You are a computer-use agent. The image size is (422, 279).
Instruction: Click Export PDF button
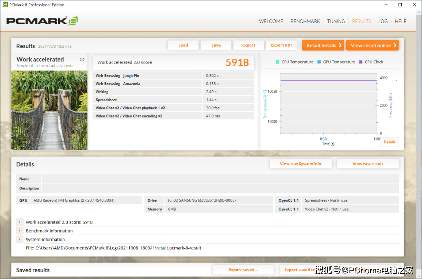click(281, 45)
